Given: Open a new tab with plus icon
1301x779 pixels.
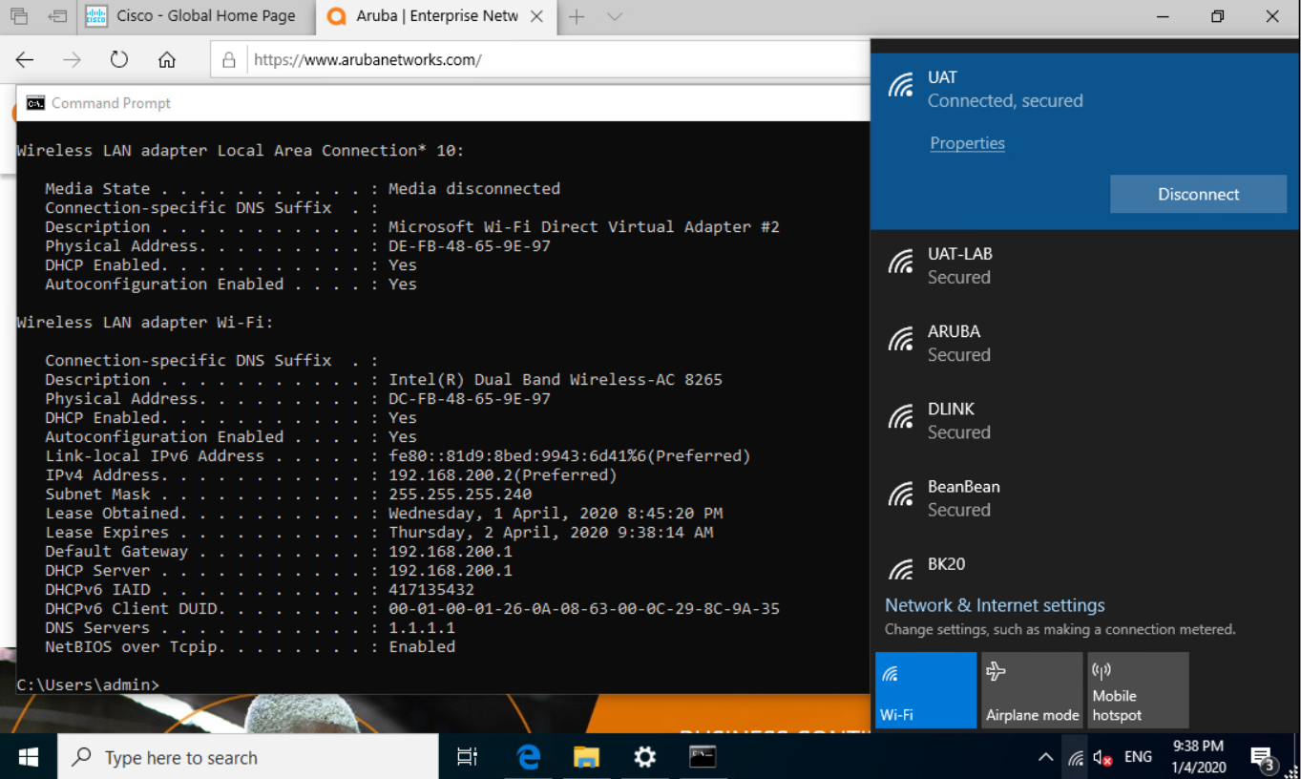Looking at the screenshot, I should 577,16.
